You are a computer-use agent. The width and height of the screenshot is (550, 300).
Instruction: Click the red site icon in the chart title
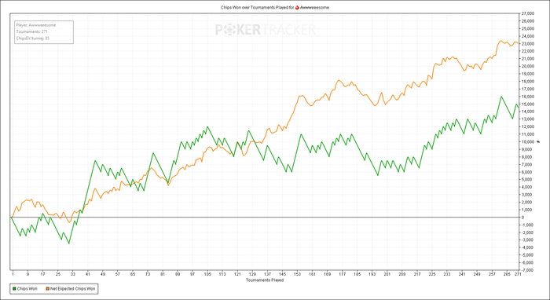tap(297, 7)
